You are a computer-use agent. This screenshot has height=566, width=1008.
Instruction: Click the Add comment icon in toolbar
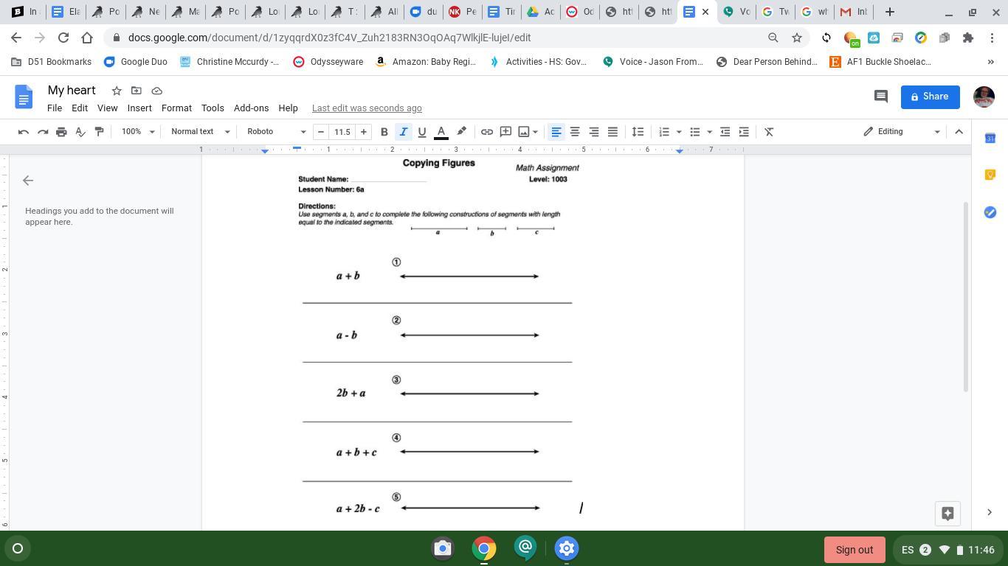[x=505, y=132]
